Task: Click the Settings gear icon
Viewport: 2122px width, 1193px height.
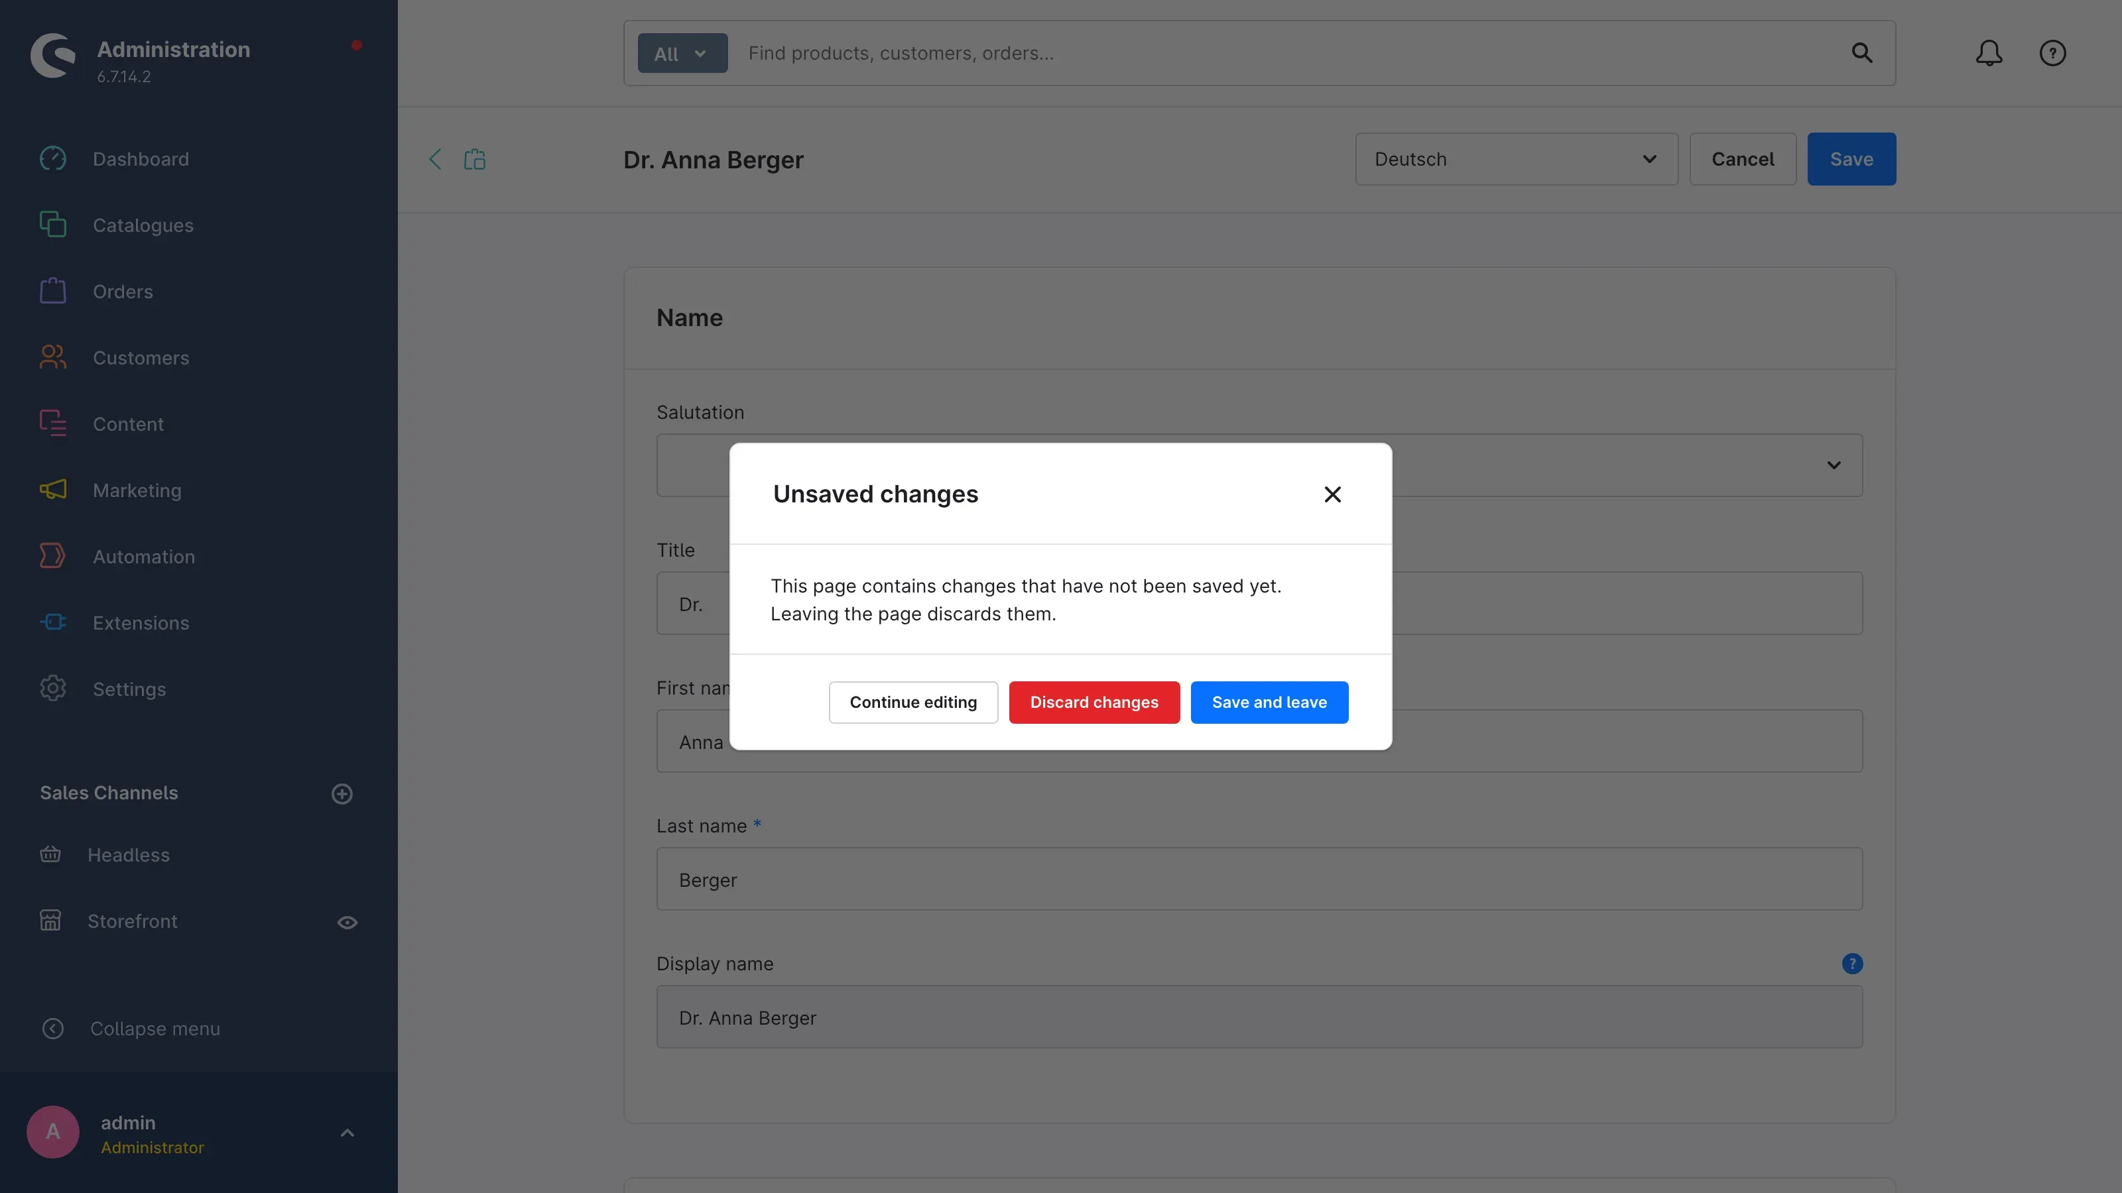Action: pos(53,689)
